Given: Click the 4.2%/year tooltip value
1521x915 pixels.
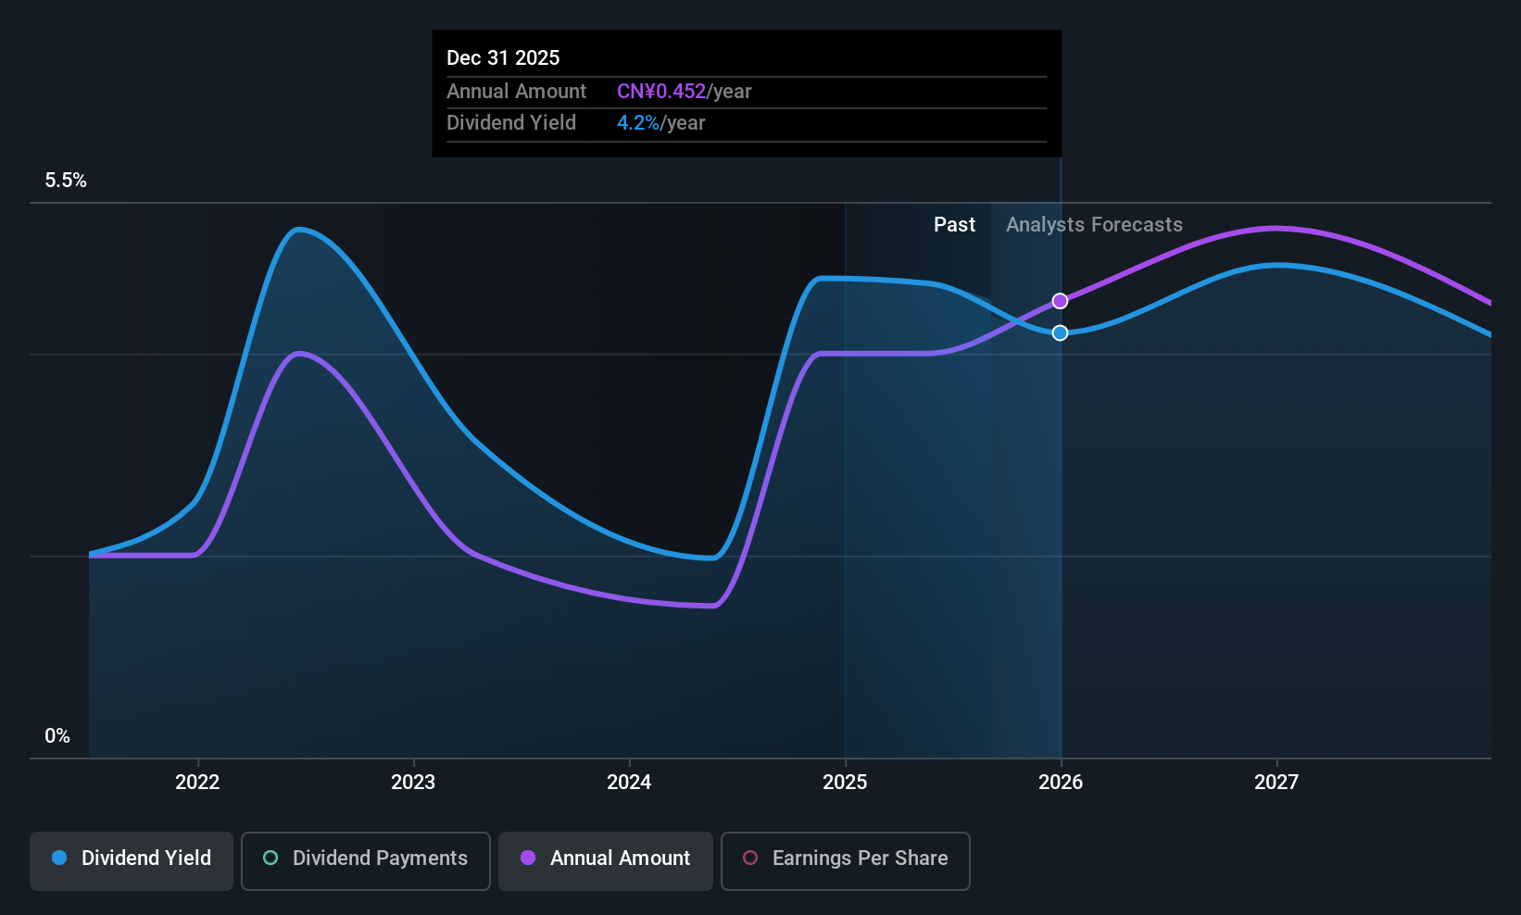Looking at the screenshot, I should click(x=661, y=123).
